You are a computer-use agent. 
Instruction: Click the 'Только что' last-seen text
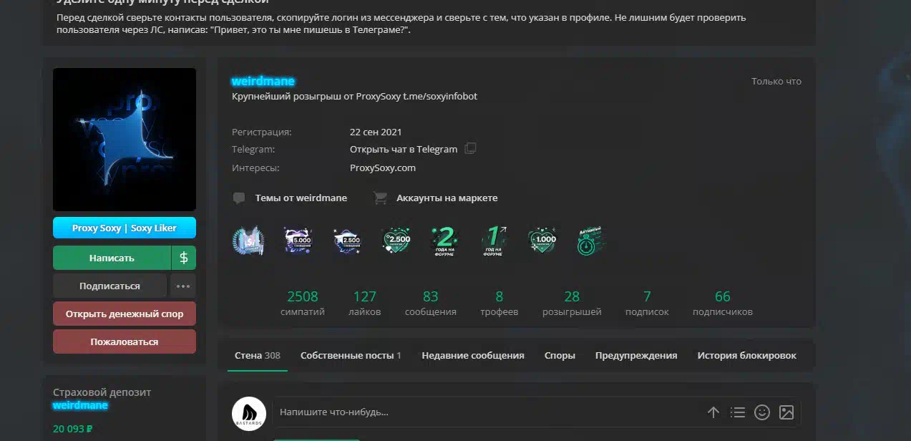(776, 82)
